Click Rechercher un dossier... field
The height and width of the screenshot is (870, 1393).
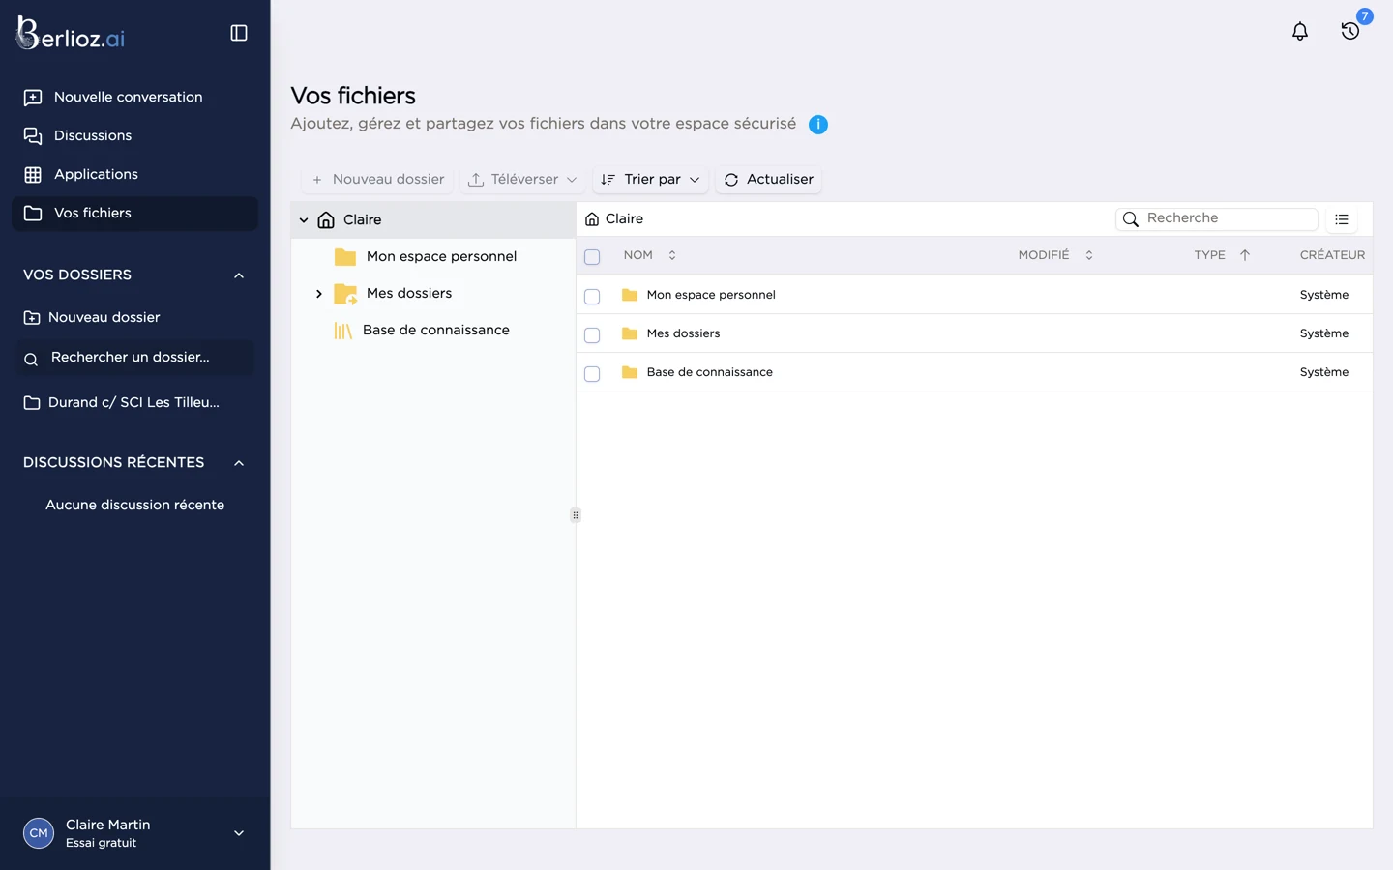[x=134, y=358]
